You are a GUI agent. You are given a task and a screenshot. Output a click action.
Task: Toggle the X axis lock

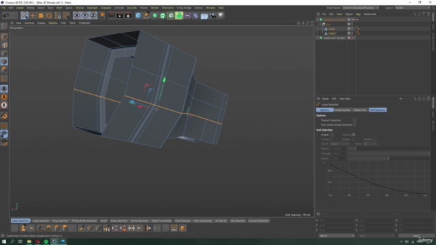(x=77, y=16)
